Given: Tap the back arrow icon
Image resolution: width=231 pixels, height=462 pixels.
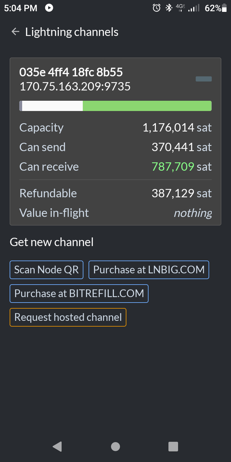Looking at the screenshot, I should (x=15, y=32).
